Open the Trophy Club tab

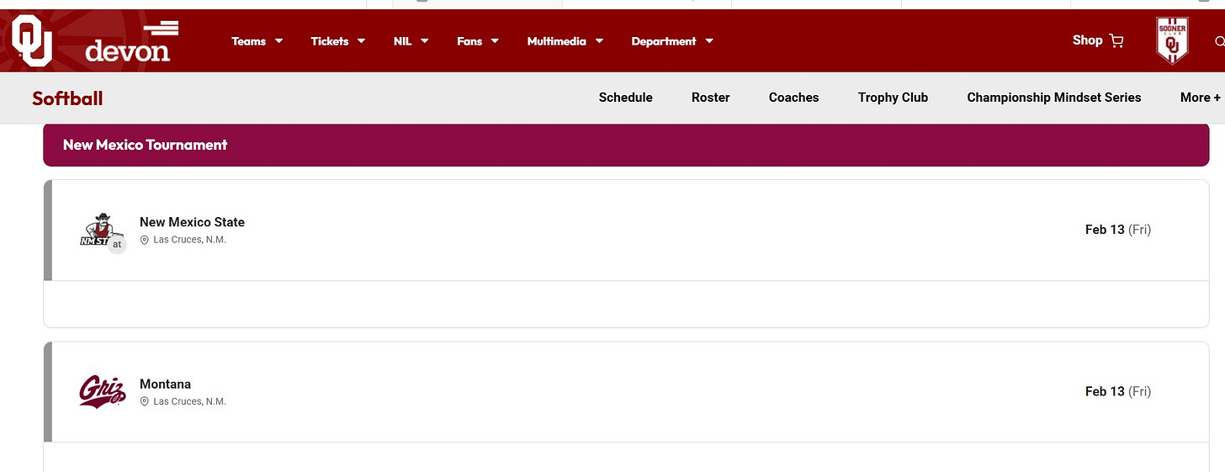(893, 98)
